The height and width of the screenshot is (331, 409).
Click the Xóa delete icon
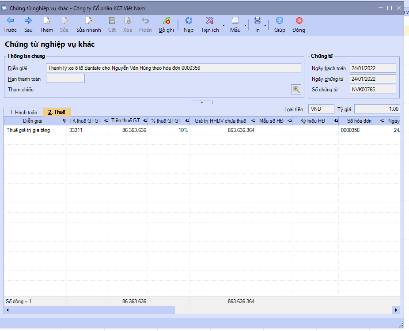(127, 21)
